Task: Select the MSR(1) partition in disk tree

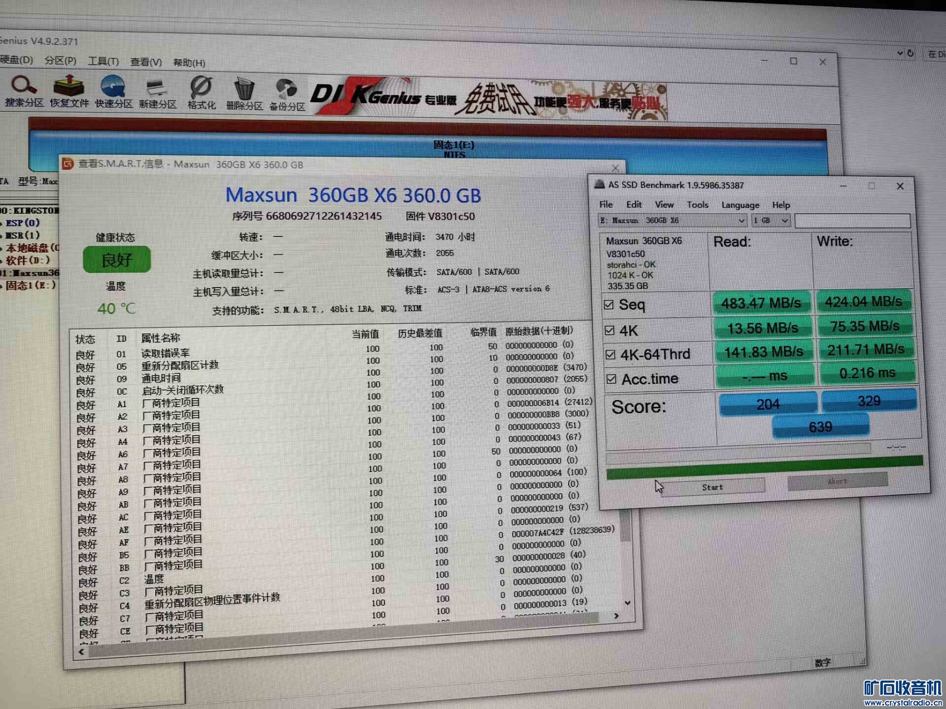Action: [23, 235]
